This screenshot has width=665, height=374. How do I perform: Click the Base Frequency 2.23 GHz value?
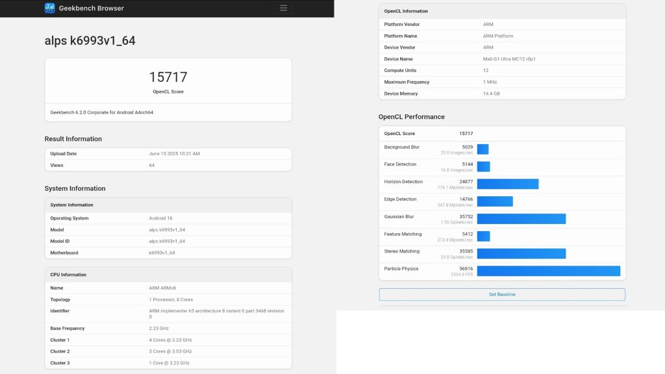pos(158,328)
